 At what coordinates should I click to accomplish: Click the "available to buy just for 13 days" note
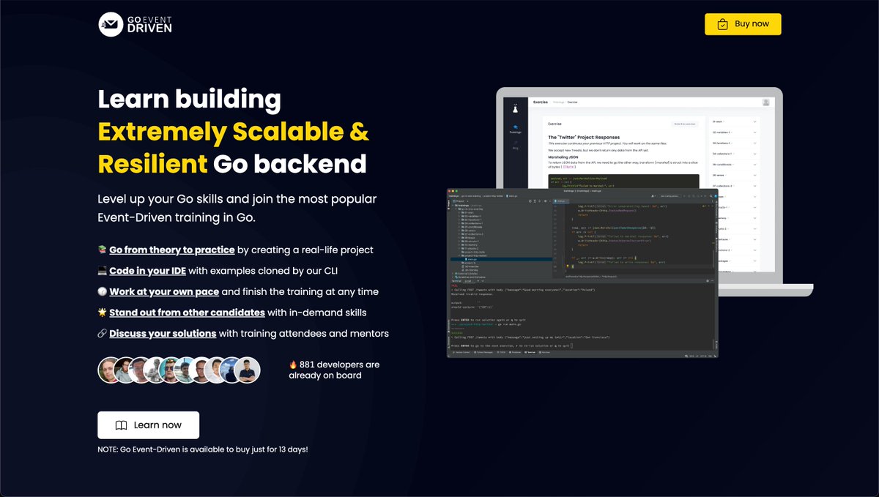click(x=203, y=449)
